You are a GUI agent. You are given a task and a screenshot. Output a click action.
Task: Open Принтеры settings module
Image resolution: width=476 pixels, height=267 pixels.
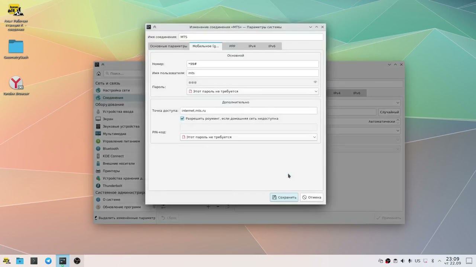[x=119, y=171]
